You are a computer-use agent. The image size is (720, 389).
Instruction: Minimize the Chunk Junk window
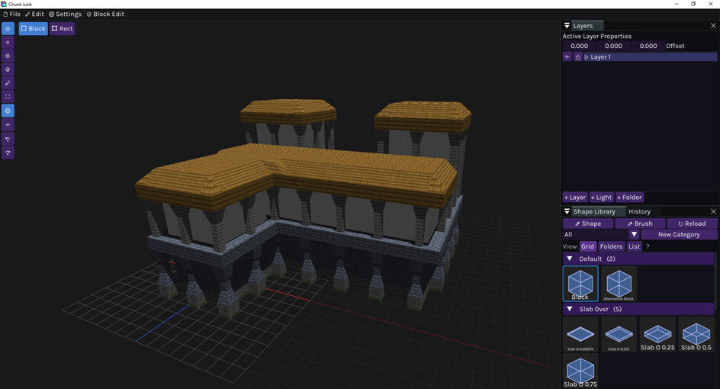pos(677,4)
